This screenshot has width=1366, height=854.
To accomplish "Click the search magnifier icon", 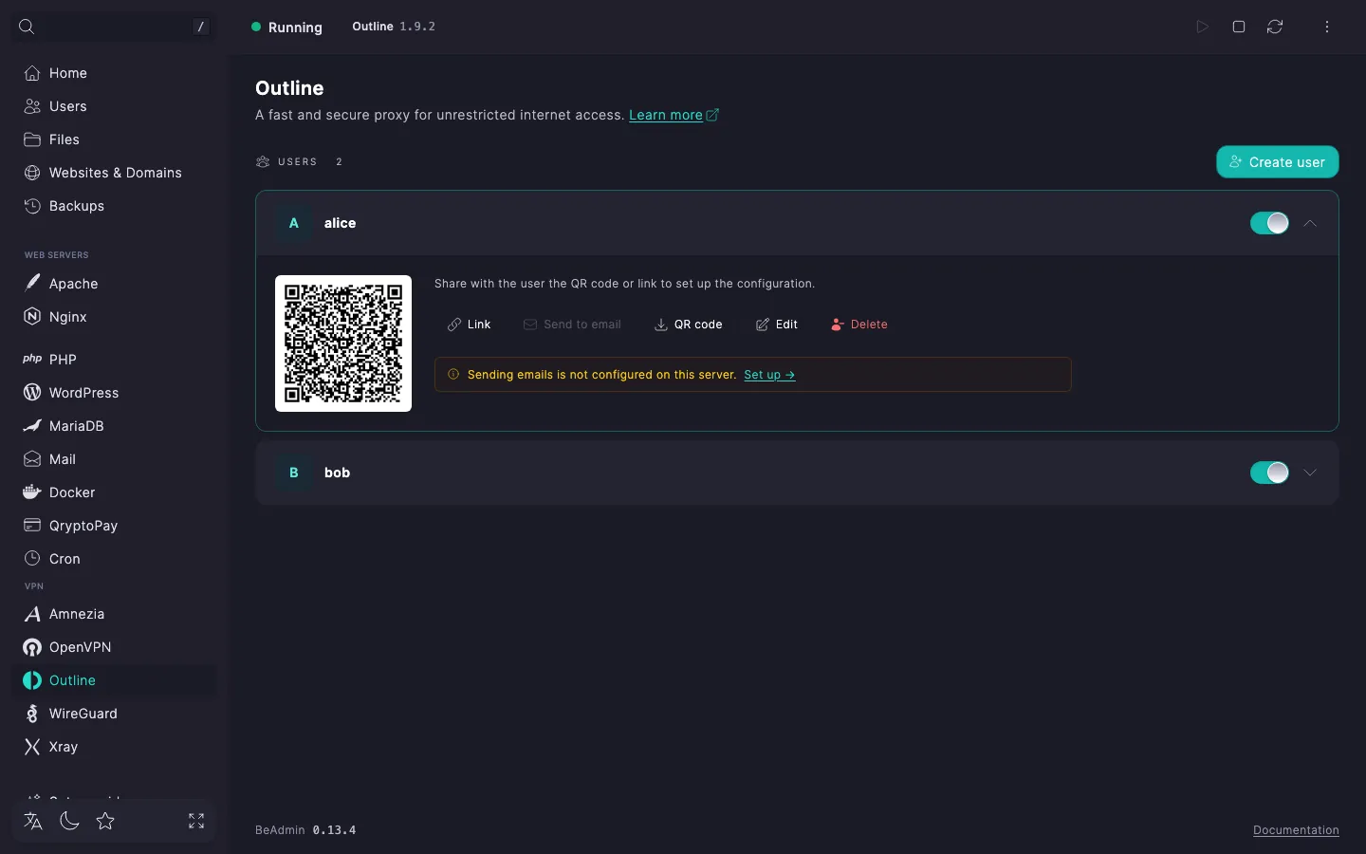I will 27,27.
